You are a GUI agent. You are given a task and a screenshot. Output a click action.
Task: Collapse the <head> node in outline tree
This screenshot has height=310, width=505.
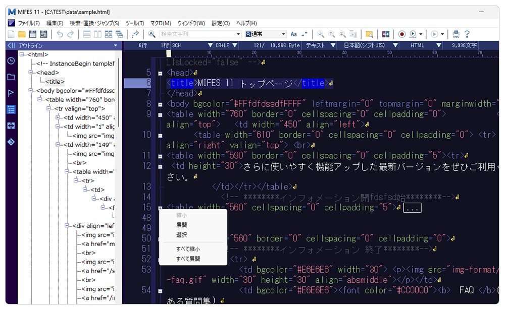pyautogui.click(x=31, y=73)
